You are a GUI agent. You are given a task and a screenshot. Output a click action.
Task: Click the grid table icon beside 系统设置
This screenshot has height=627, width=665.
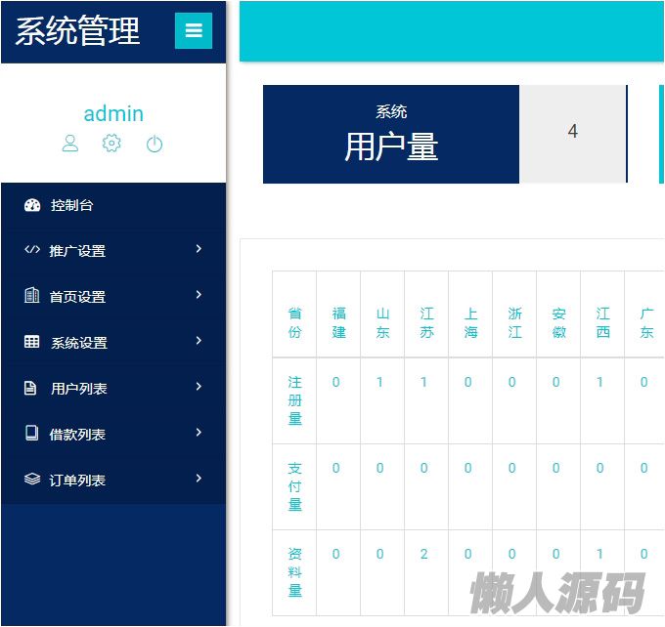click(32, 341)
